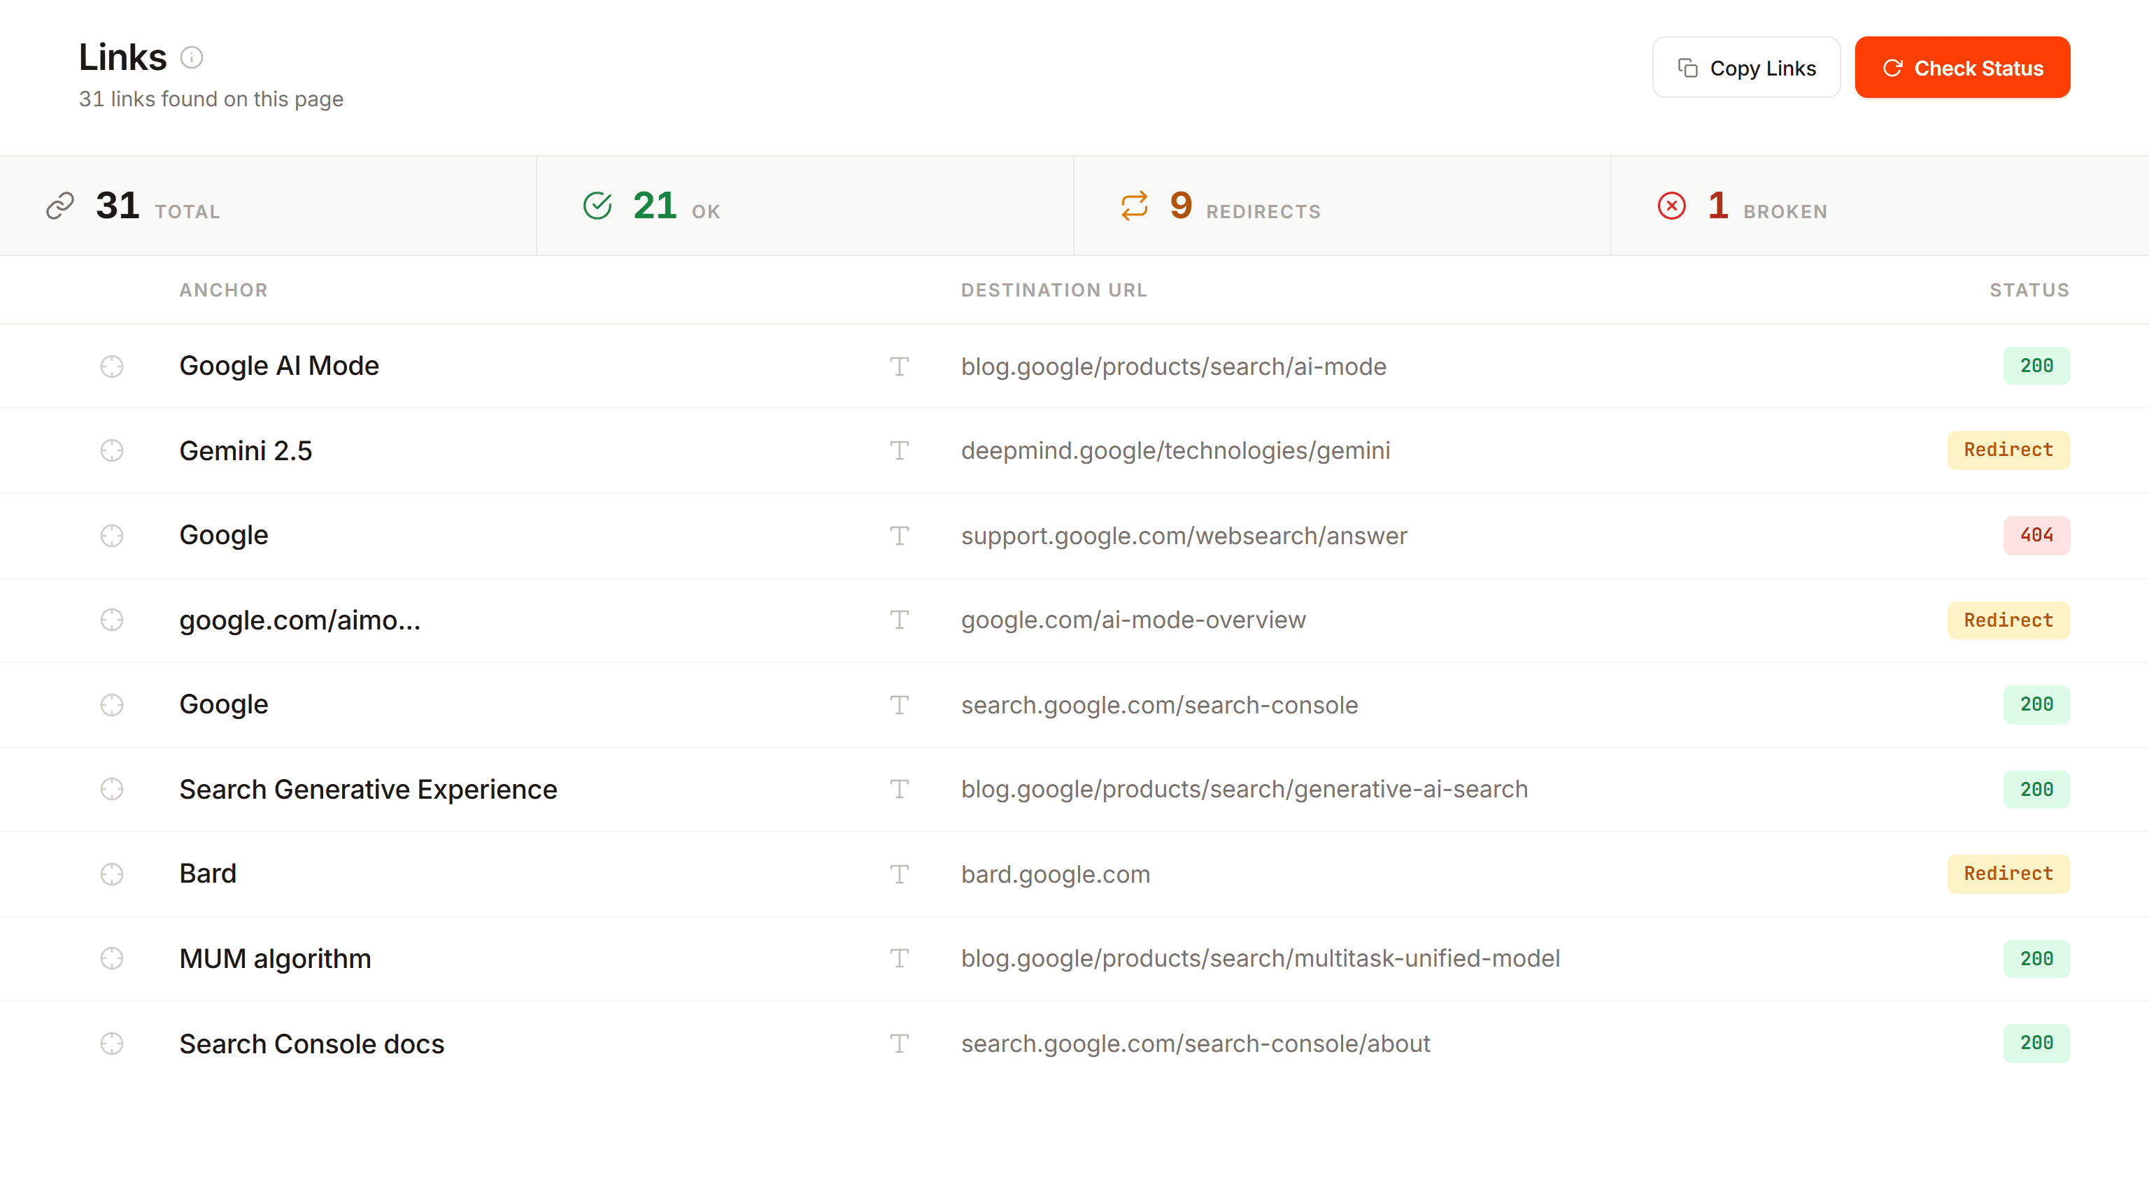Click target icon for Search Generative Experience

[x=112, y=789]
